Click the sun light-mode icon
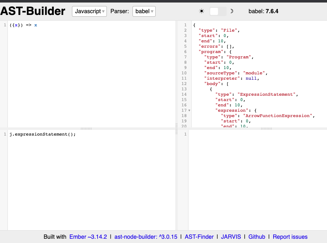Viewport: 327px width, 243px height. pyautogui.click(x=202, y=11)
